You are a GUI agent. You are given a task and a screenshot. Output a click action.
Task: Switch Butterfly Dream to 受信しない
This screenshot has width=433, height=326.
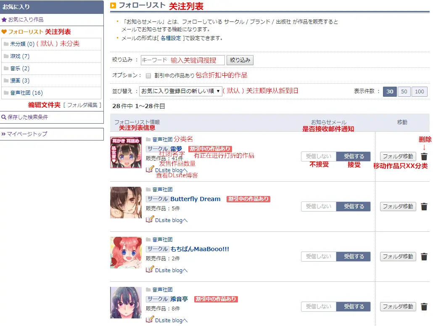318,207
